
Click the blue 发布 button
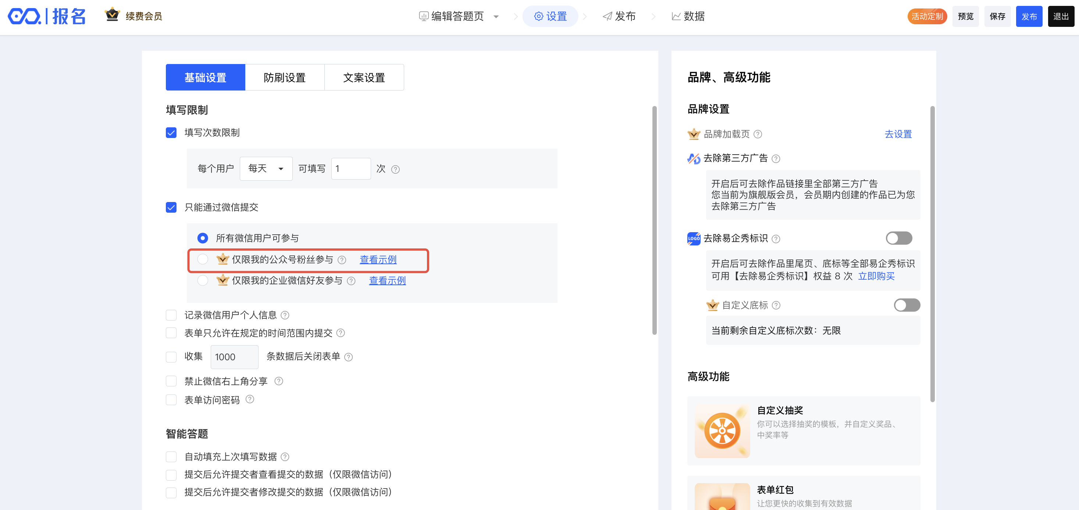pos(1028,16)
